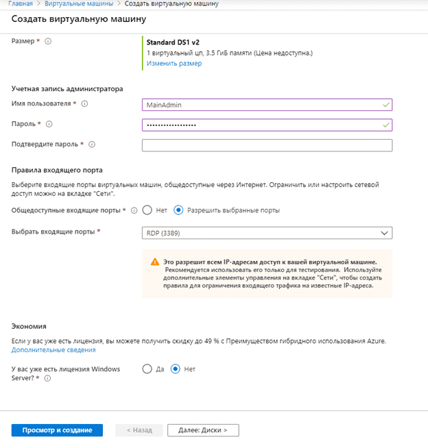Click info icon beside Подтвердите пароль
Image resolution: width=428 pixels, height=448 pixels.
coord(92,145)
